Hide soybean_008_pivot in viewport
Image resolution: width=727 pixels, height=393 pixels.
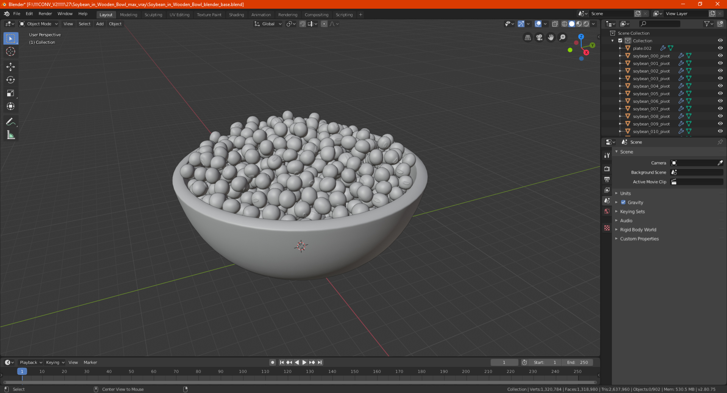pos(720,116)
